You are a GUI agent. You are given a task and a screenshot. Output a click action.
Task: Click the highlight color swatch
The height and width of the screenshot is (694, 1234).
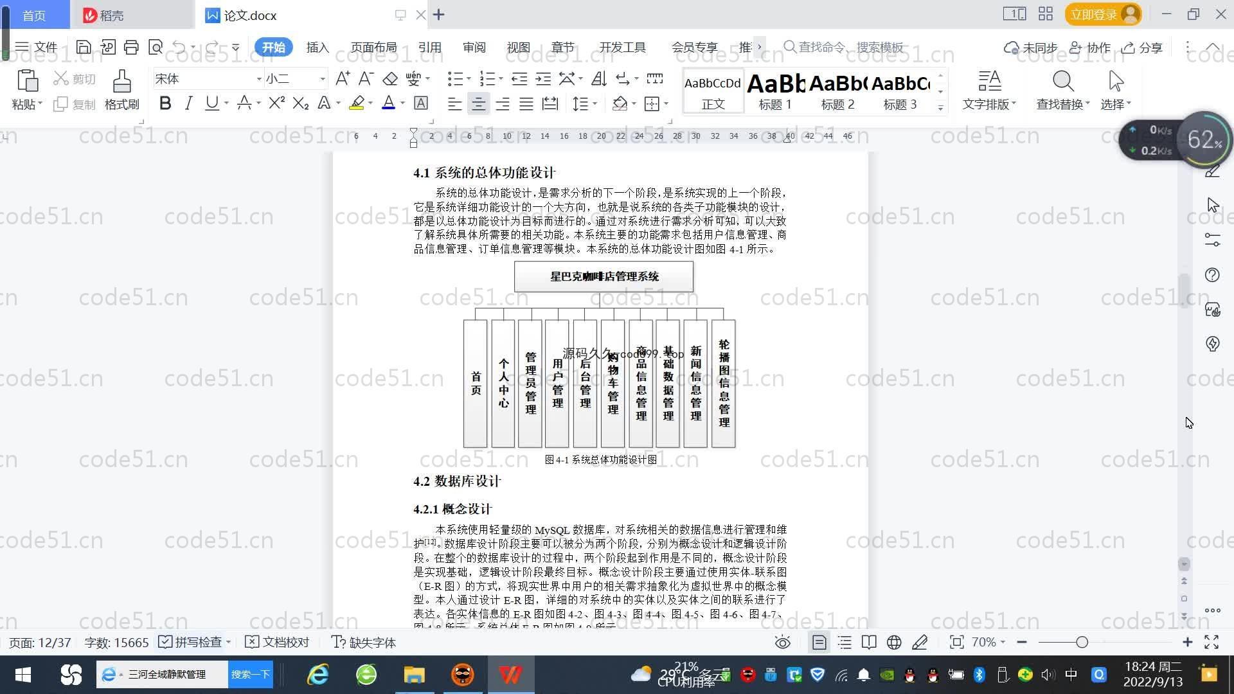[357, 103]
